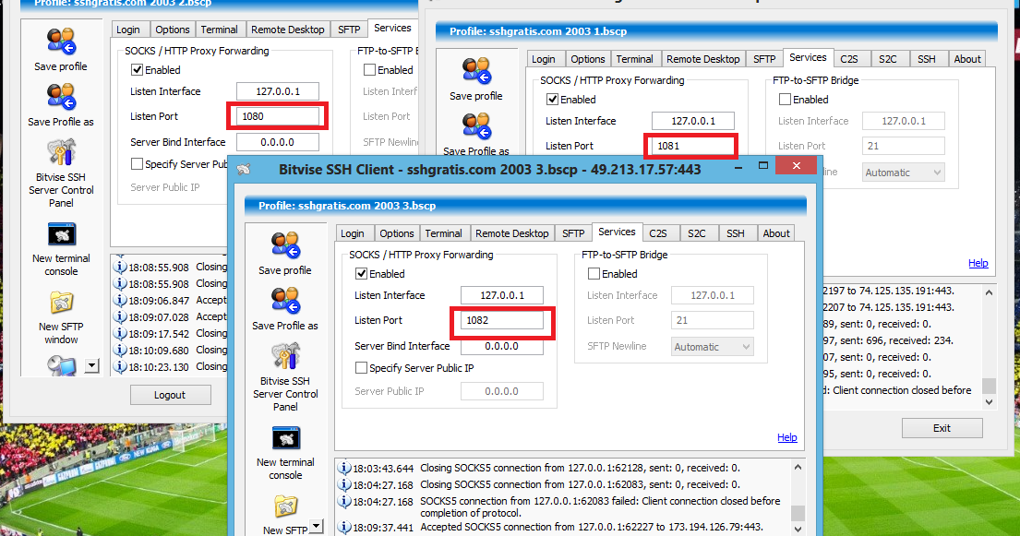
Task: Open New terminal console in 2003 2.bscp window
Action: click(62, 235)
